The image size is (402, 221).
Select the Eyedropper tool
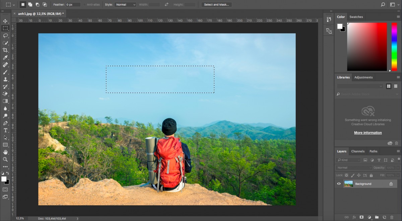(5, 57)
